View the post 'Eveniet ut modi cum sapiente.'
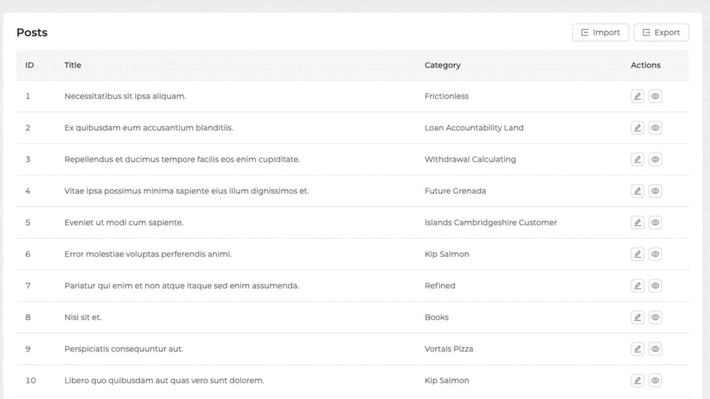The width and height of the screenshot is (710, 399). (655, 222)
